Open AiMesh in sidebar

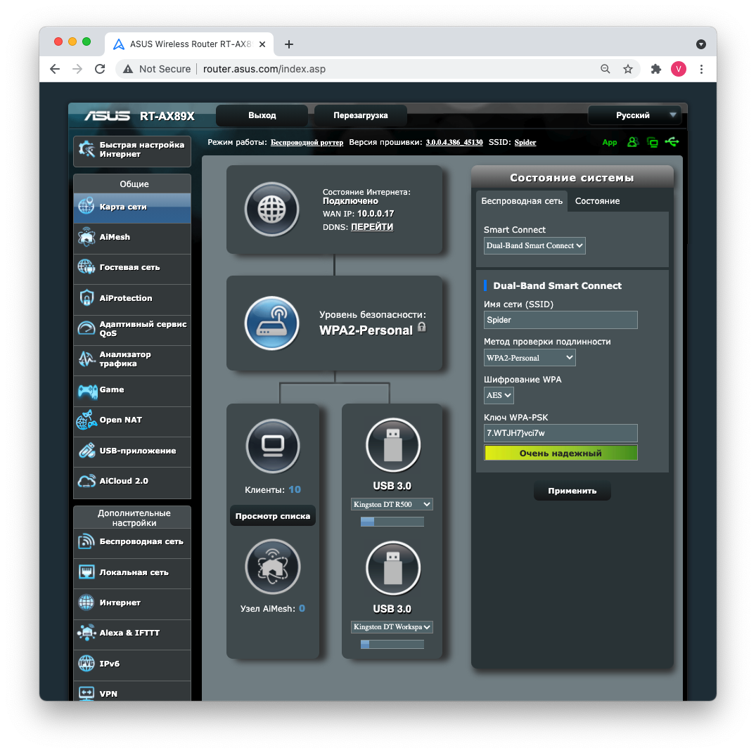coord(132,237)
